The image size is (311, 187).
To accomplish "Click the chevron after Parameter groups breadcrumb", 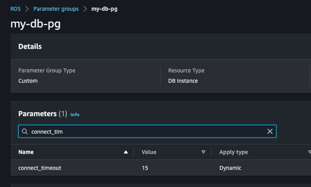I will tap(85, 9).
